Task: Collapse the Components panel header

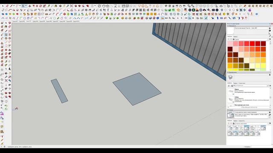Action: (249, 72)
